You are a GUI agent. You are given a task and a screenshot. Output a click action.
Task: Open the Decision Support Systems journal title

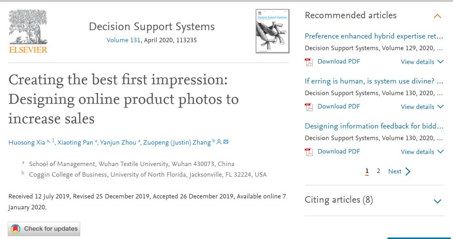[152, 27]
